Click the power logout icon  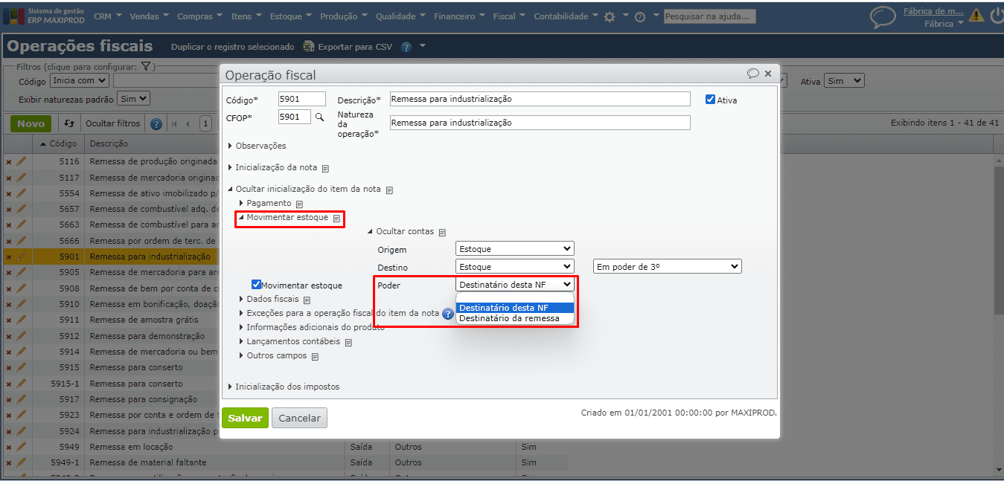(x=997, y=16)
